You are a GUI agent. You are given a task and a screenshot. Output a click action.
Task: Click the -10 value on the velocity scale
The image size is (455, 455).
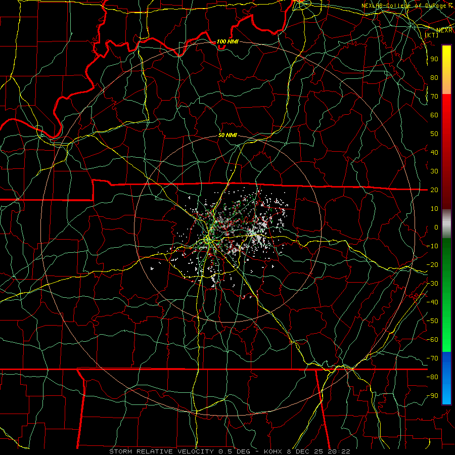[x=432, y=246]
